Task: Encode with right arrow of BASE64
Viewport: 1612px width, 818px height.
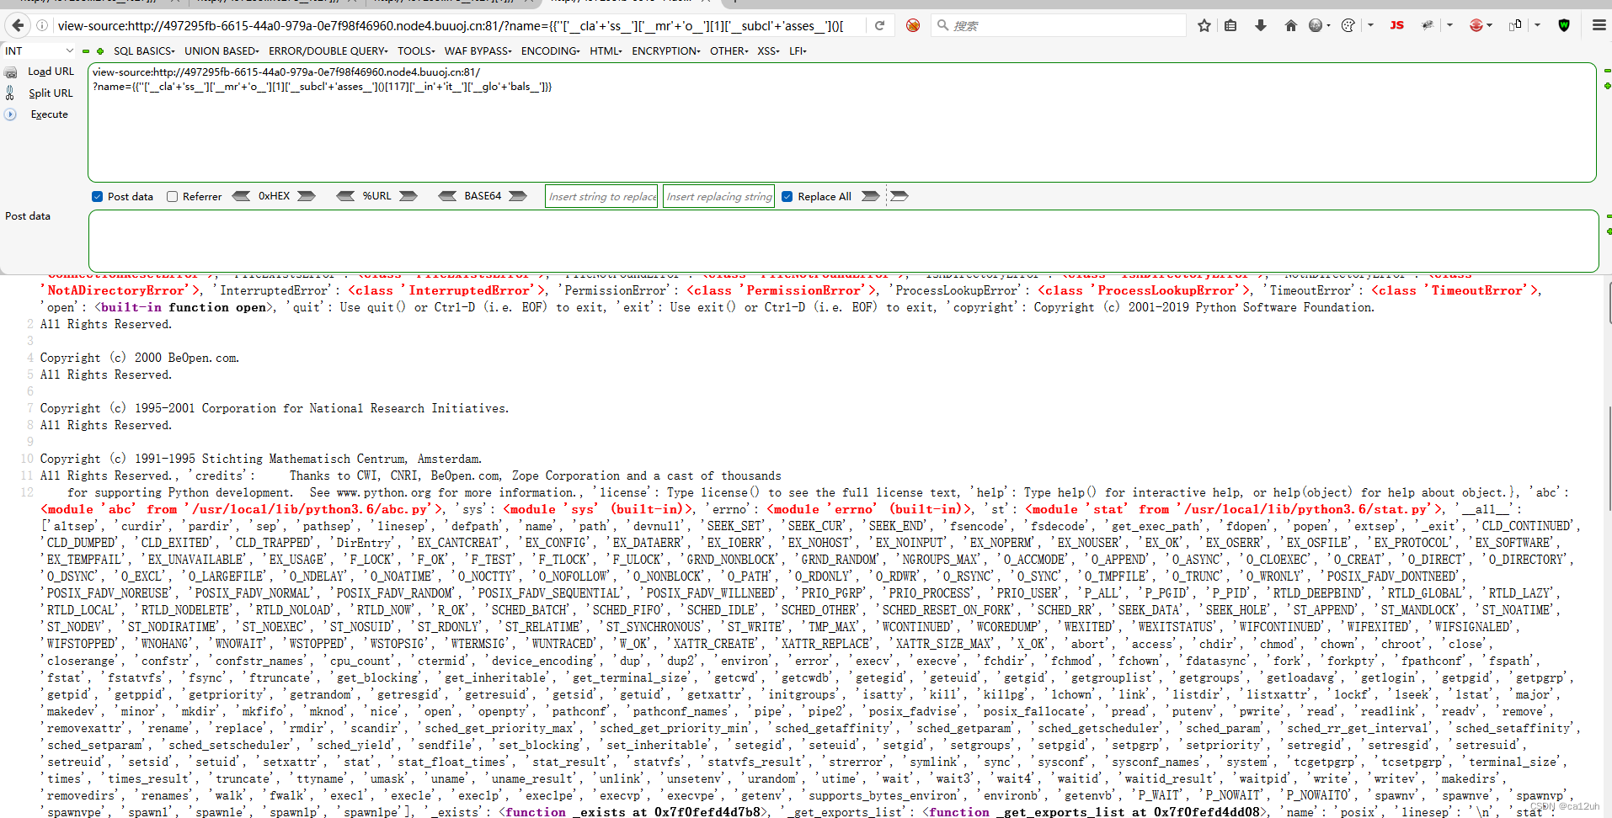Action: (x=518, y=196)
